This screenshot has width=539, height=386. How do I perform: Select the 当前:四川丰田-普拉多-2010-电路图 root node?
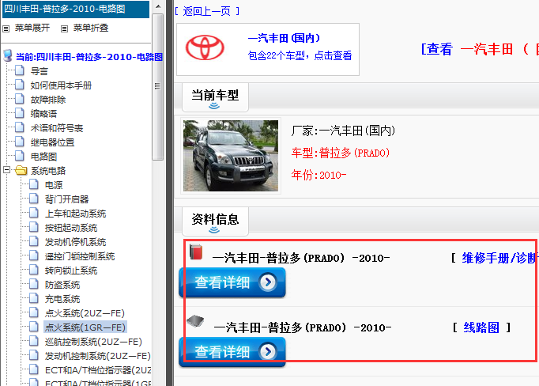(89, 56)
